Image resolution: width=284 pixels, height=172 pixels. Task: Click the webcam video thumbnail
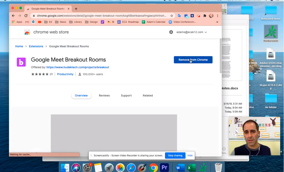tap(254, 136)
